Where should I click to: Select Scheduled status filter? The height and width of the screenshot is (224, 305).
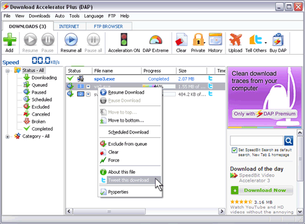click(42, 99)
